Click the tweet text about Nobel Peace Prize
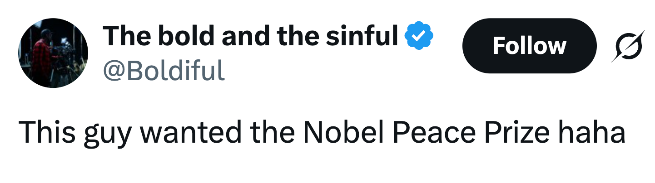This screenshot has height=183, width=655. 322,132
